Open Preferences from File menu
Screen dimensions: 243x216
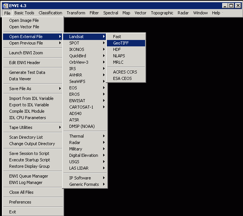pos(33,202)
